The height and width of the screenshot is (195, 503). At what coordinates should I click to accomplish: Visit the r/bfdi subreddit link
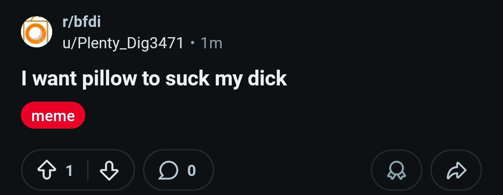(x=82, y=22)
